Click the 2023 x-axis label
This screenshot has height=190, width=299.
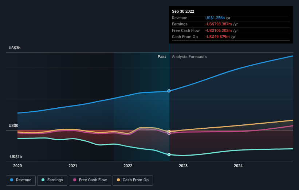click(x=183, y=166)
